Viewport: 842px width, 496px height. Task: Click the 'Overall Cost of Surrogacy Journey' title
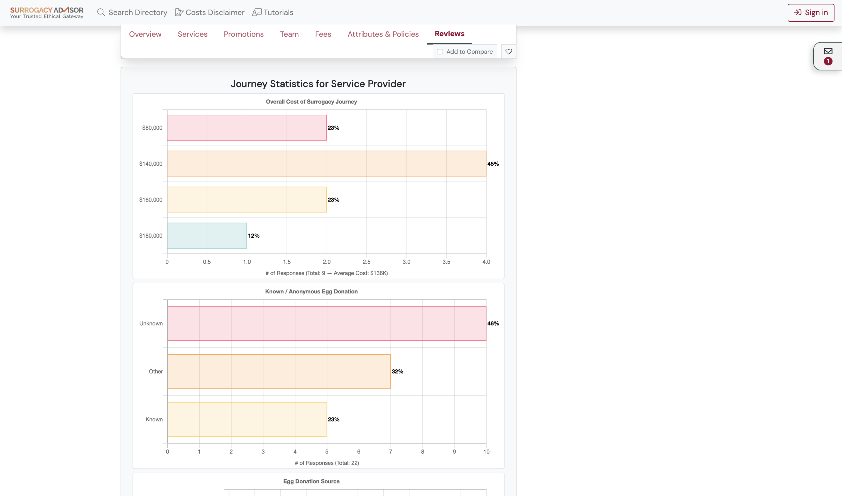point(311,102)
